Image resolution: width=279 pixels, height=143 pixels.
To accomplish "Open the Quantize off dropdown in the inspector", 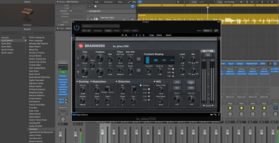I will pyautogui.click(x=77, y=11).
